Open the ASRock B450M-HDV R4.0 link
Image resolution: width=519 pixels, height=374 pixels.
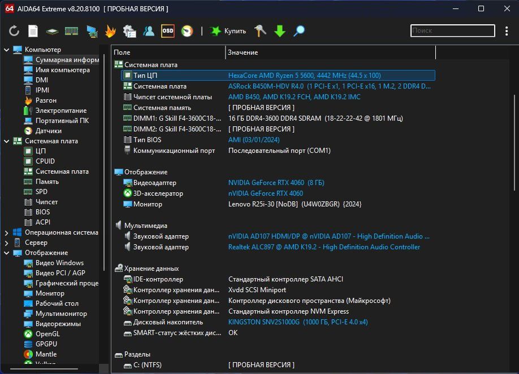tap(330, 86)
